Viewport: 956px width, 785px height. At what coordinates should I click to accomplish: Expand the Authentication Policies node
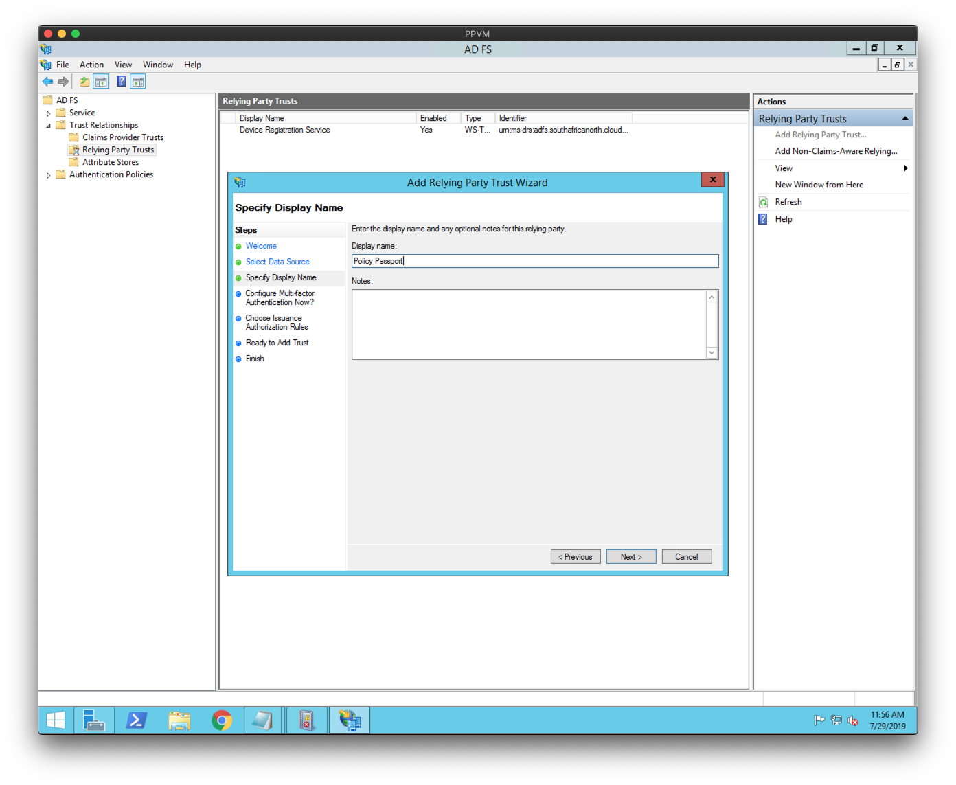[48, 175]
